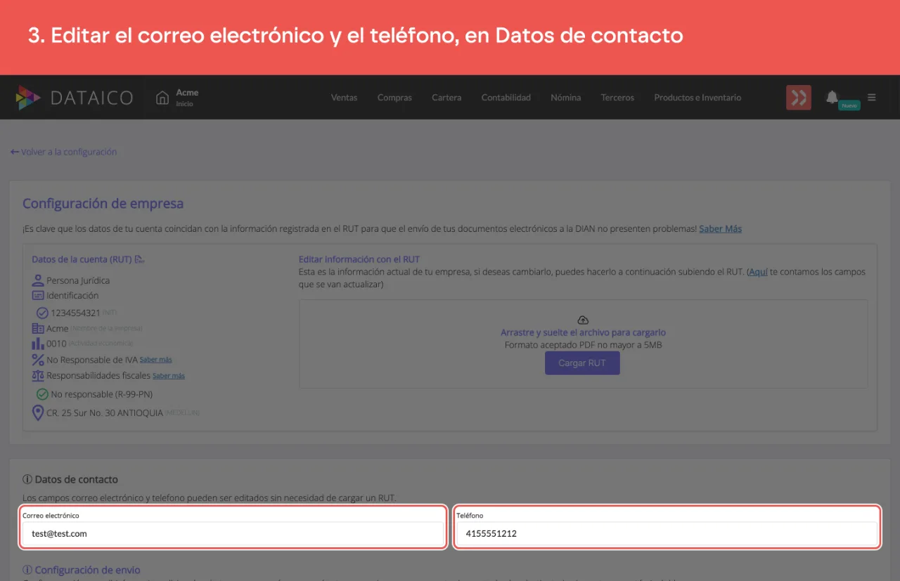Click the Dataico logo icon
Screen dimensions: 900x581
(x=29, y=98)
